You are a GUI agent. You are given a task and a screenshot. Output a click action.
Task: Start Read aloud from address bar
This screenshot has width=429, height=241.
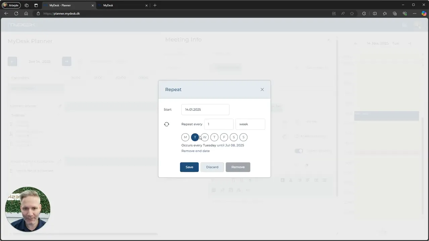(343, 13)
